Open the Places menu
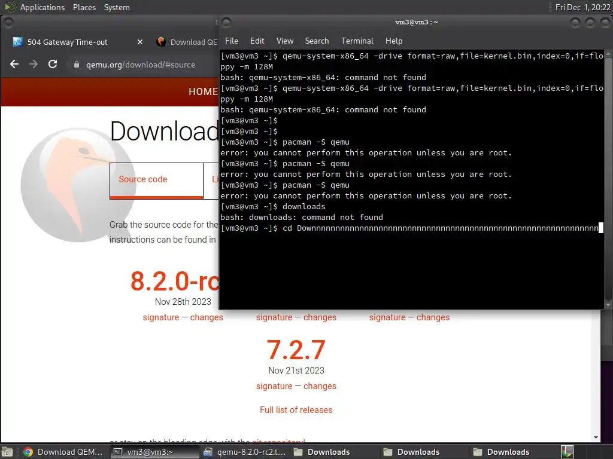The height and width of the screenshot is (459, 613). click(84, 7)
